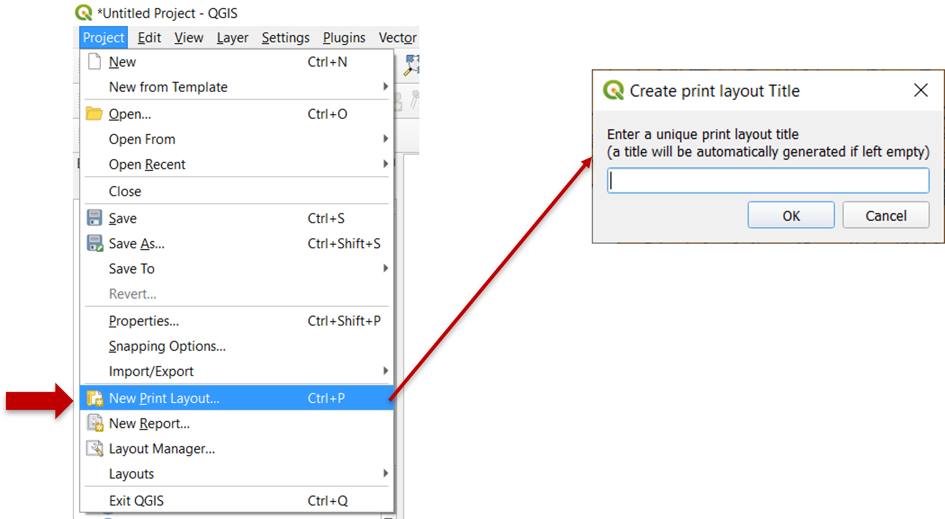Image resolution: width=945 pixels, height=519 pixels.
Task: Close the Create print layout Title dialog
Action: [921, 90]
